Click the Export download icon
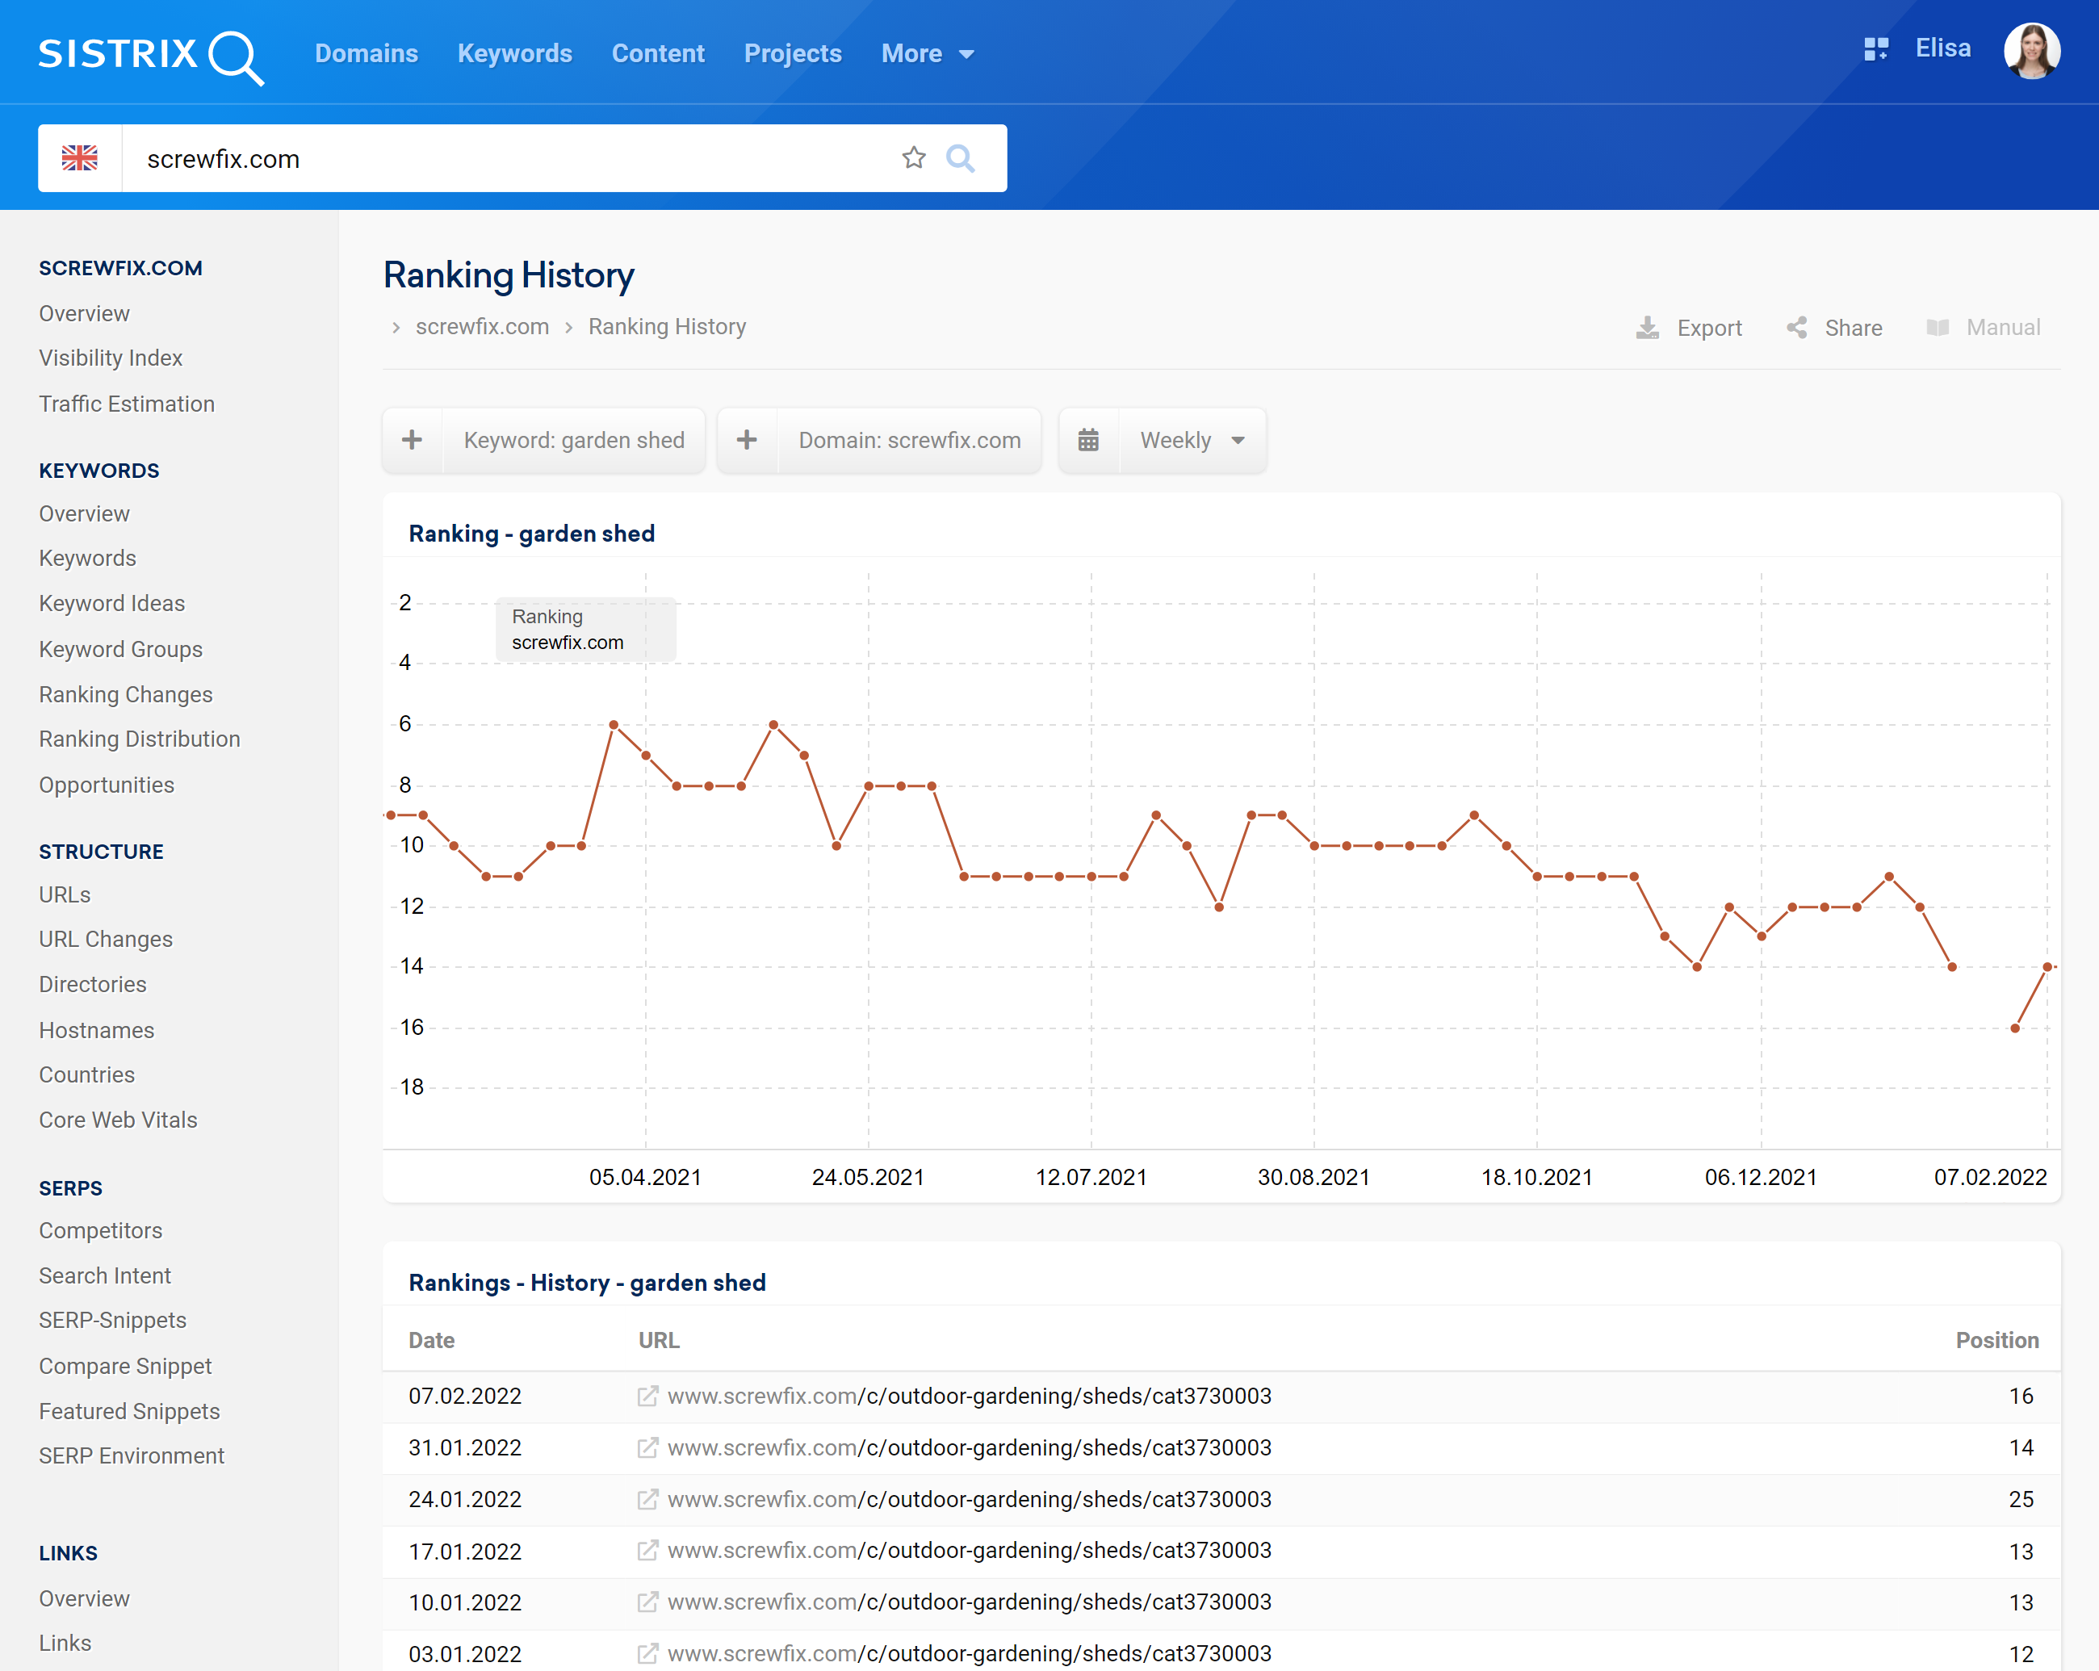The image size is (2099, 1671). [1647, 328]
